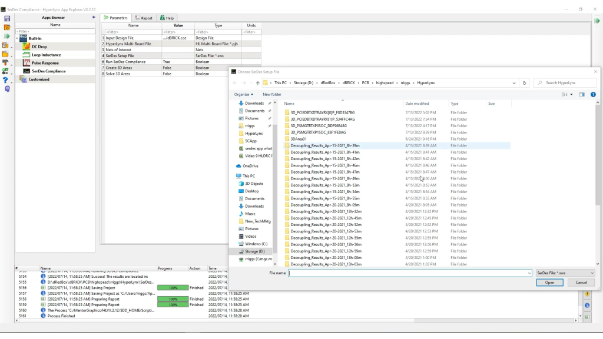Click the green arrows icon at top right
This screenshot has width=603, height=339.
597,21
